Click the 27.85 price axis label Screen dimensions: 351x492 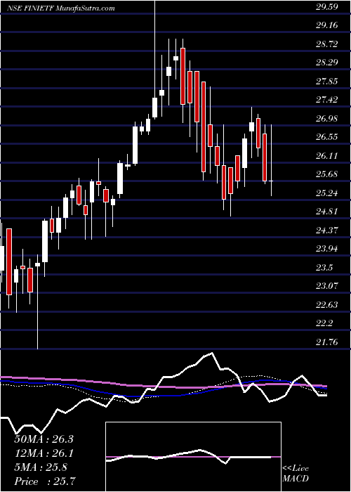(326, 82)
